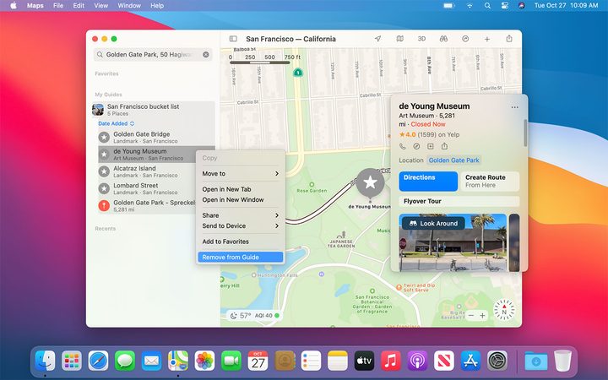Screen dimensions: 608x380
Task: Select Golden Gate Park - Spreckels entry
Action: pos(156,205)
